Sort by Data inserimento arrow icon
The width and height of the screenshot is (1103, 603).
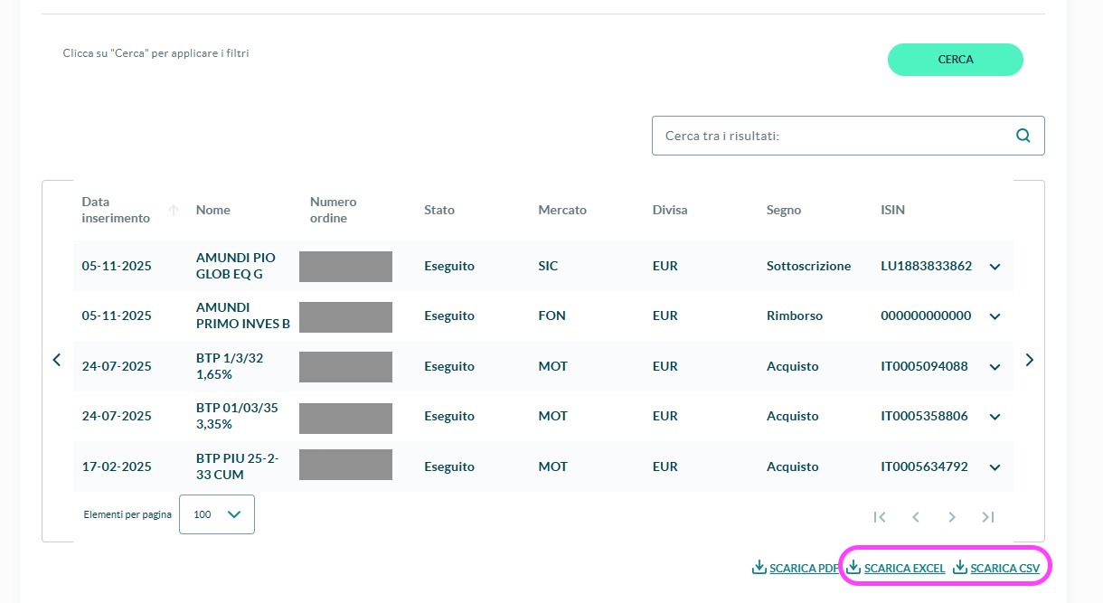[x=174, y=210]
